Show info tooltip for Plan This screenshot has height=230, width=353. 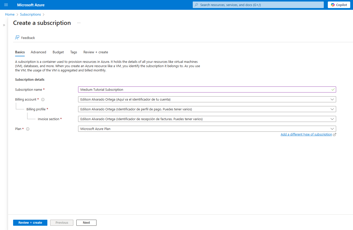(28, 129)
